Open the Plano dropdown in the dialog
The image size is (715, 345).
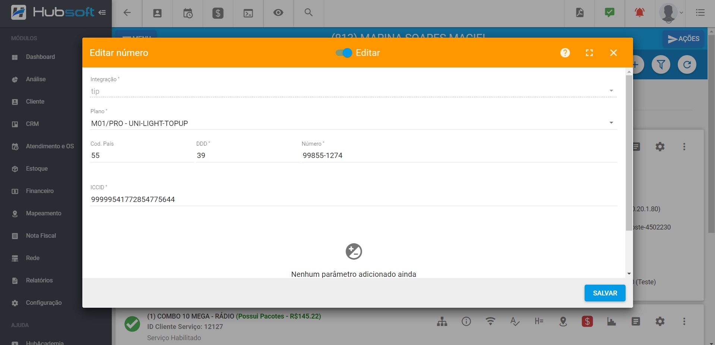point(611,122)
